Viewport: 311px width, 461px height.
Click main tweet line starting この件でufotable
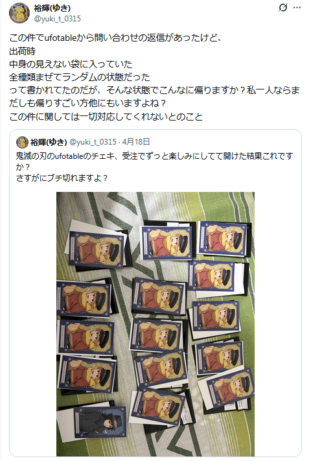tap(115, 38)
